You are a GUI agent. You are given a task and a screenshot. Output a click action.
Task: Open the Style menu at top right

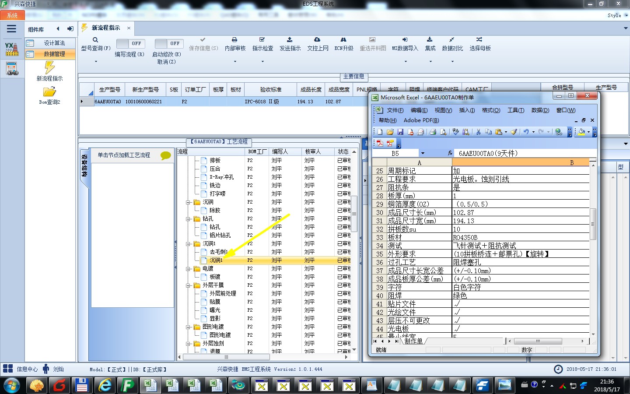click(x=617, y=15)
